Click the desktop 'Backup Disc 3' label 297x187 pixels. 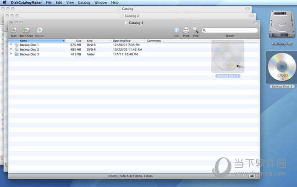pyautogui.click(x=282, y=87)
